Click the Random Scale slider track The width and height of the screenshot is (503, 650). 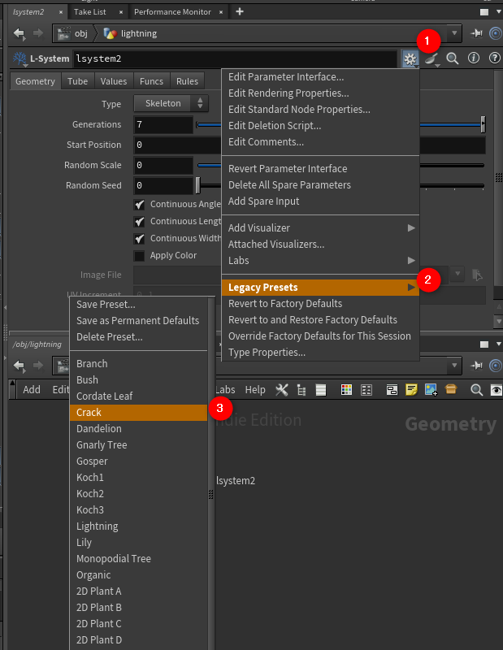[x=340, y=166]
